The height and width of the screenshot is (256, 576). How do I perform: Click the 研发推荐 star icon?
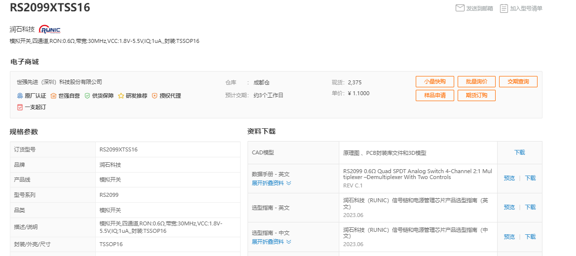[x=121, y=96]
